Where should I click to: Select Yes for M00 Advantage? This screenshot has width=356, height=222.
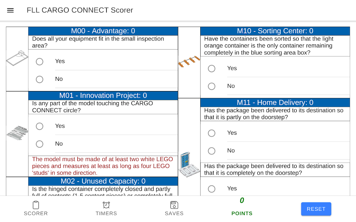coord(39,62)
